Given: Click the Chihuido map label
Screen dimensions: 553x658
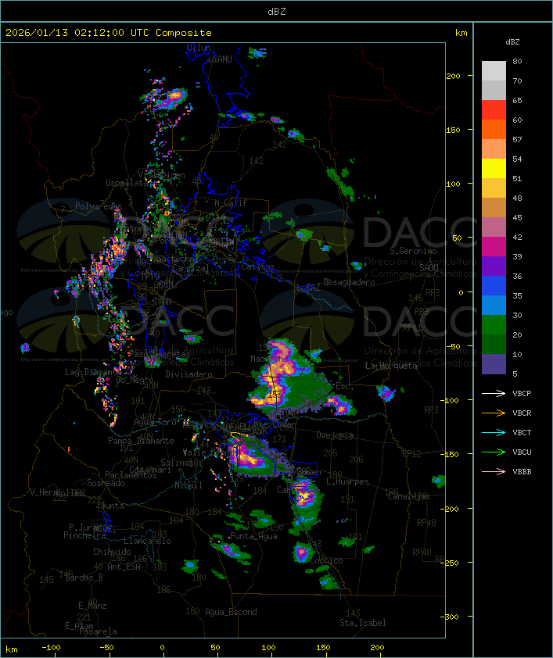Looking at the screenshot, I should click(x=112, y=552).
